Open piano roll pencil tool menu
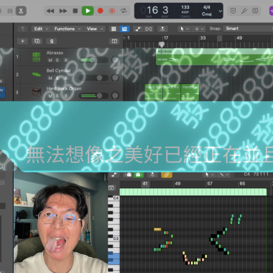Image resolution: width=273 pixels, height=273 pixels. pos(223,175)
